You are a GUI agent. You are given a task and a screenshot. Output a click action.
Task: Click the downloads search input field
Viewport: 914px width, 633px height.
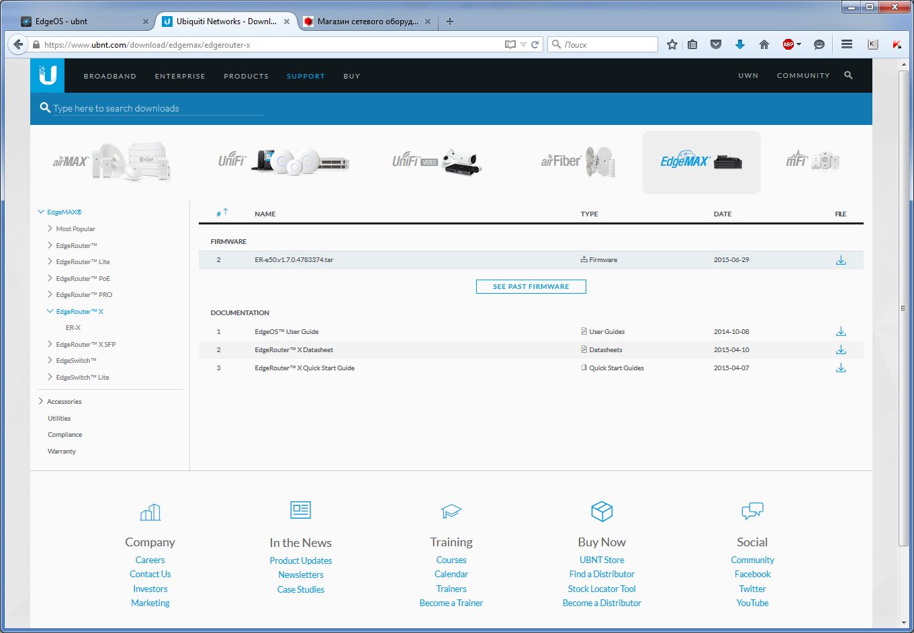click(x=158, y=108)
